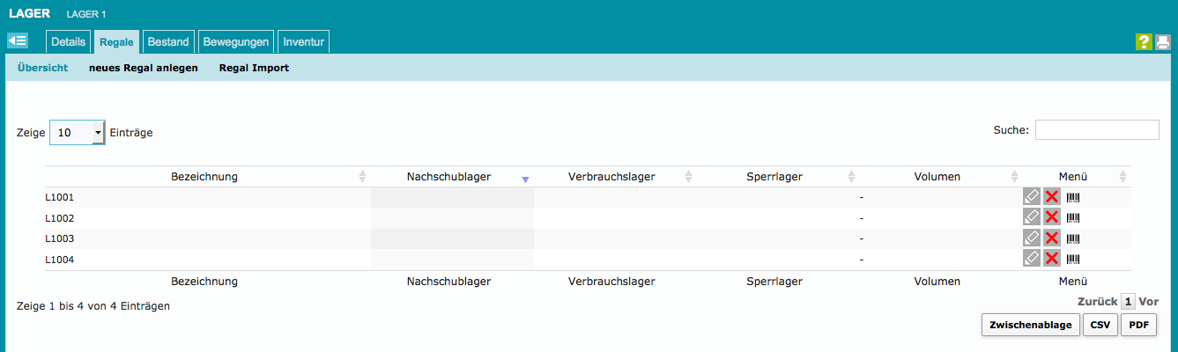
Task: Click into the Suche search field
Action: pyautogui.click(x=1096, y=130)
